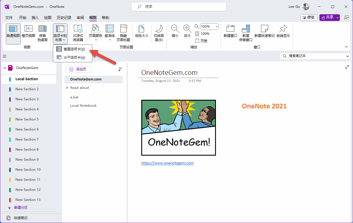Reset zoom with the 100% button

tap(203, 34)
